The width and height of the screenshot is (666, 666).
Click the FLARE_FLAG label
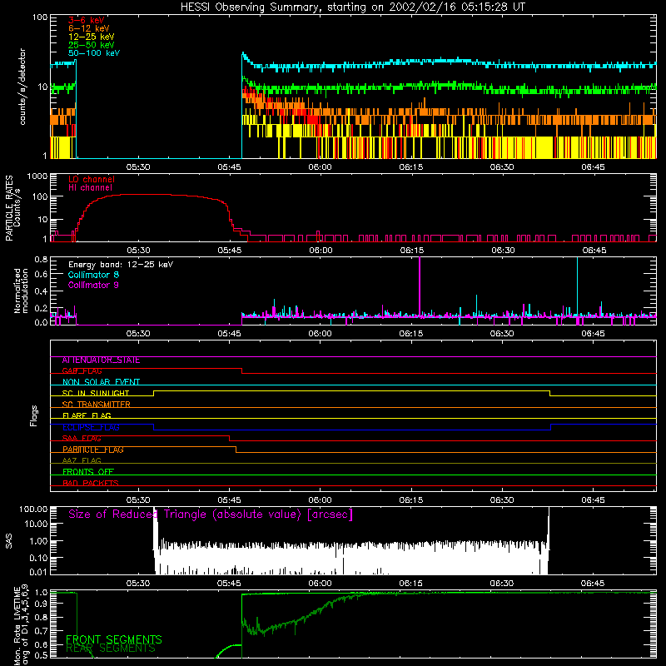pyautogui.click(x=87, y=415)
